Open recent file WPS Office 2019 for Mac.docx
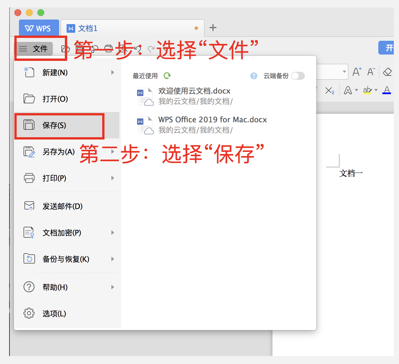 click(203, 125)
